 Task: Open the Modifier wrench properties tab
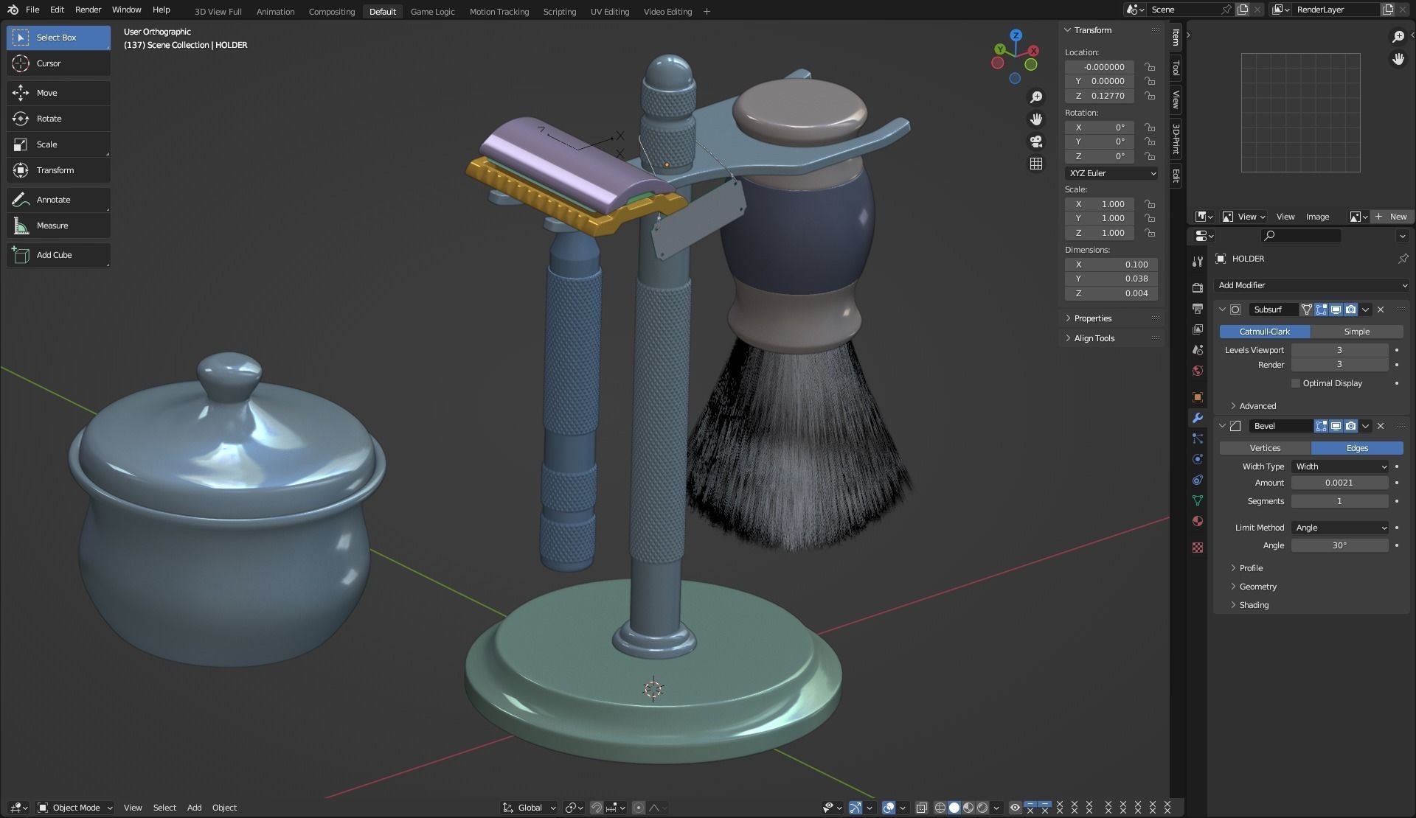pyautogui.click(x=1198, y=418)
